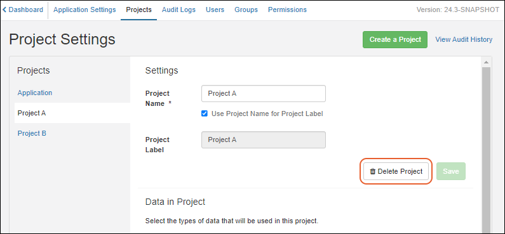Select Project A in the sidebar
This screenshot has width=505, height=234.
pos(72,113)
